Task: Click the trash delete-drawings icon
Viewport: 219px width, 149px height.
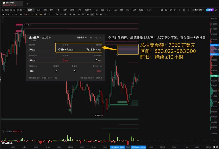Action: pyautogui.click(x=97, y=15)
